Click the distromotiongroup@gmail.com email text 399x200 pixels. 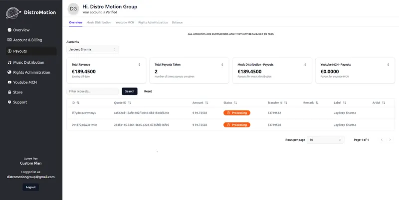31,177
